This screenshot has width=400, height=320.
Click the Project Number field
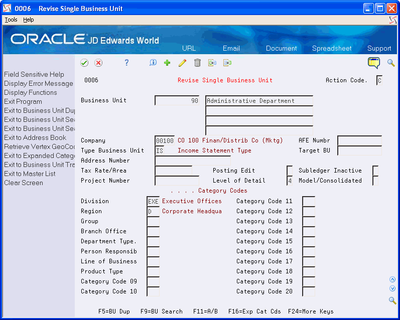pos(177,181)
